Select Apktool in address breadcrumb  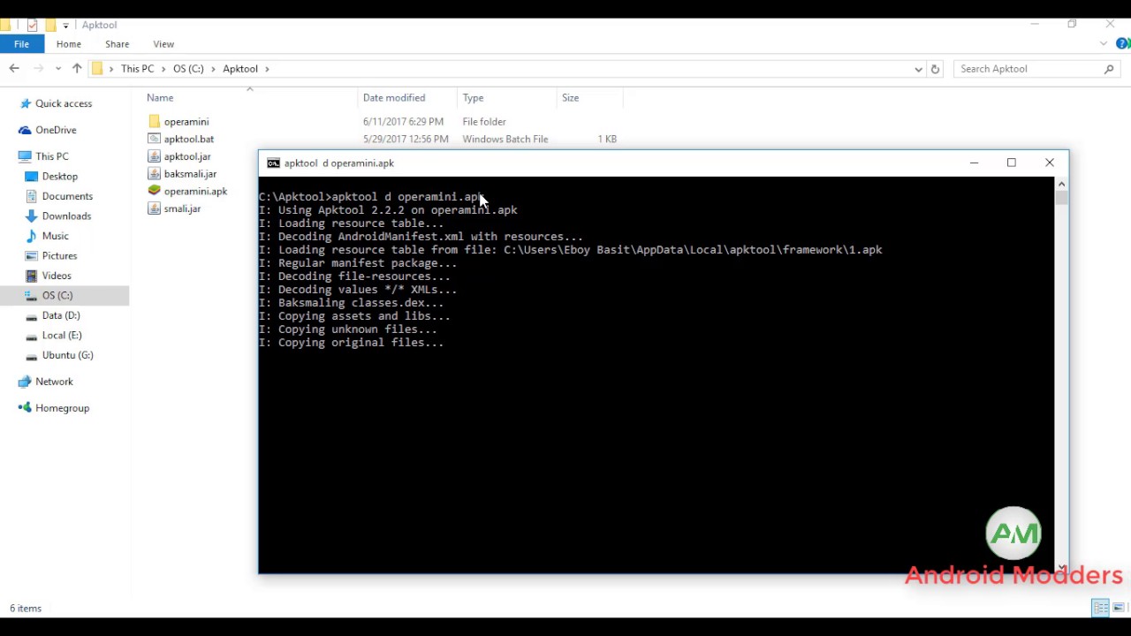(240, 69)
